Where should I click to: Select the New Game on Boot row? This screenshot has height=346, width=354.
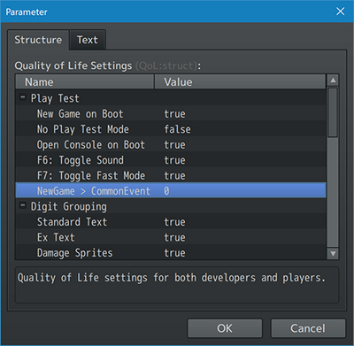coord(171,113)
